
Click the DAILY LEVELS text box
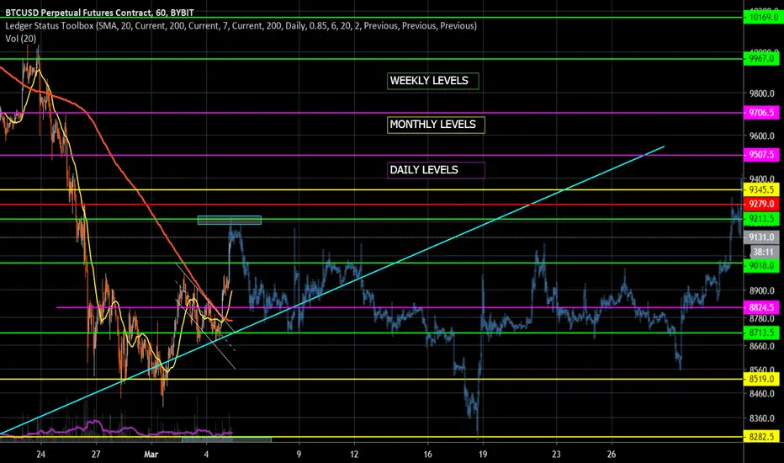pos(436,170)
